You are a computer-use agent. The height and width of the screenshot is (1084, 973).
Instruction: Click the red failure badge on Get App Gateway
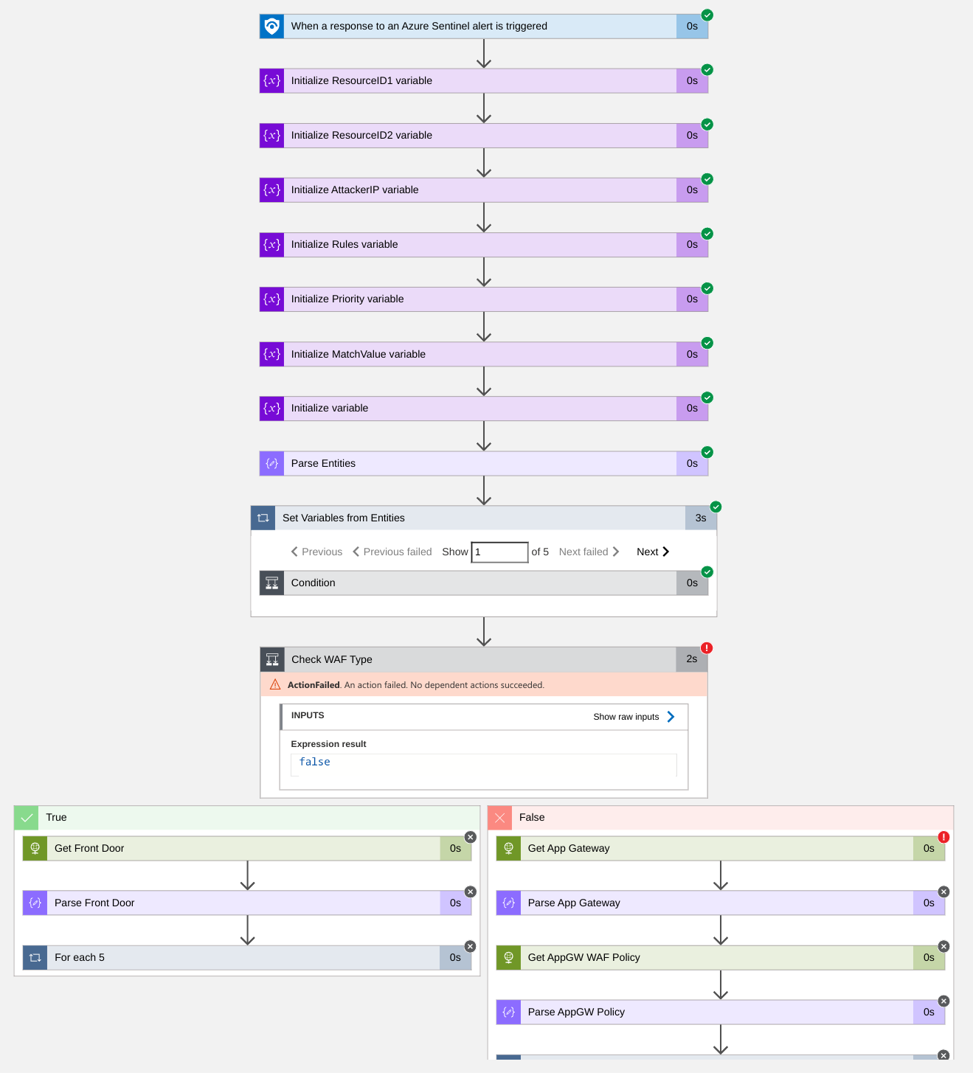[944, 837]
